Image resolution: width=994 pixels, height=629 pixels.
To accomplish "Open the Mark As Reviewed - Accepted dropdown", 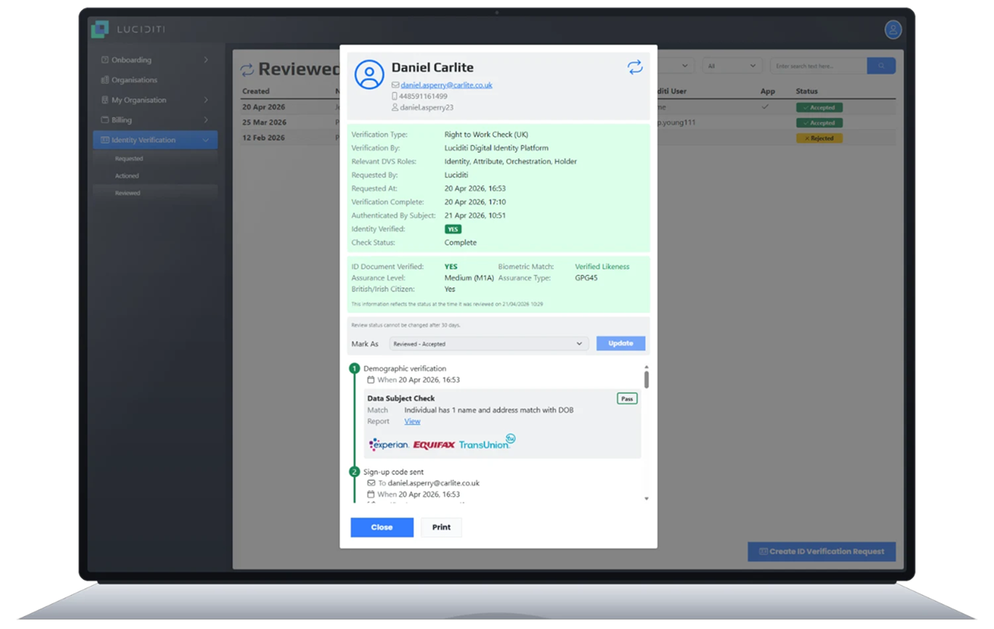I will point(488,344).
